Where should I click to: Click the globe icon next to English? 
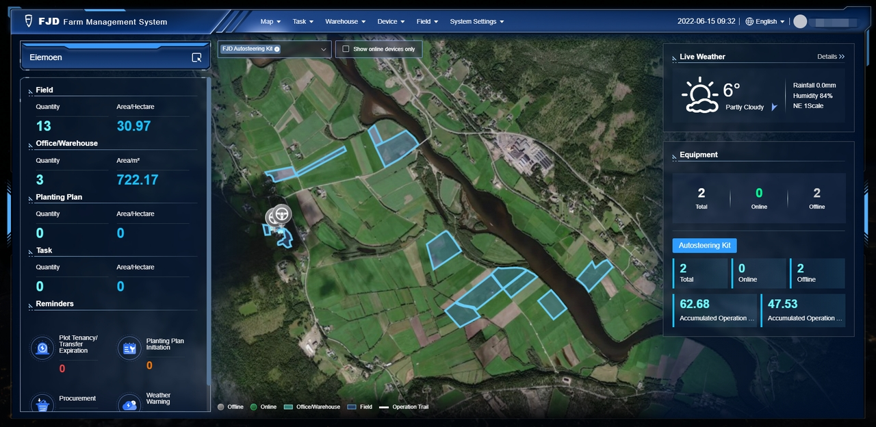[749, 21]
